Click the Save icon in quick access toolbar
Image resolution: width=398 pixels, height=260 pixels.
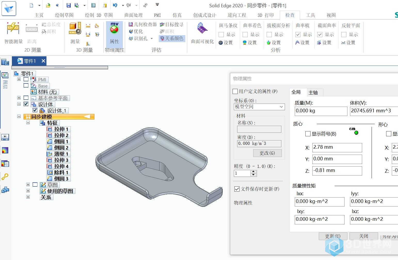[68, 5]
